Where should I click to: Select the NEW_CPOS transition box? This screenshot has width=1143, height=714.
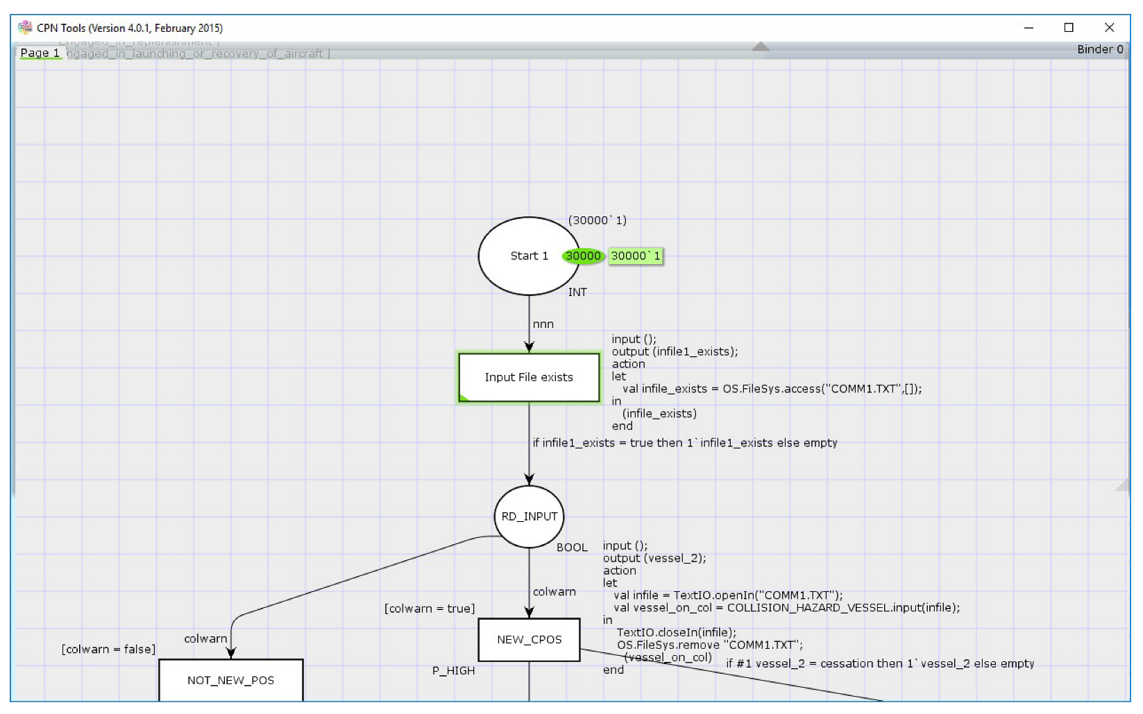tap(529, 639)
